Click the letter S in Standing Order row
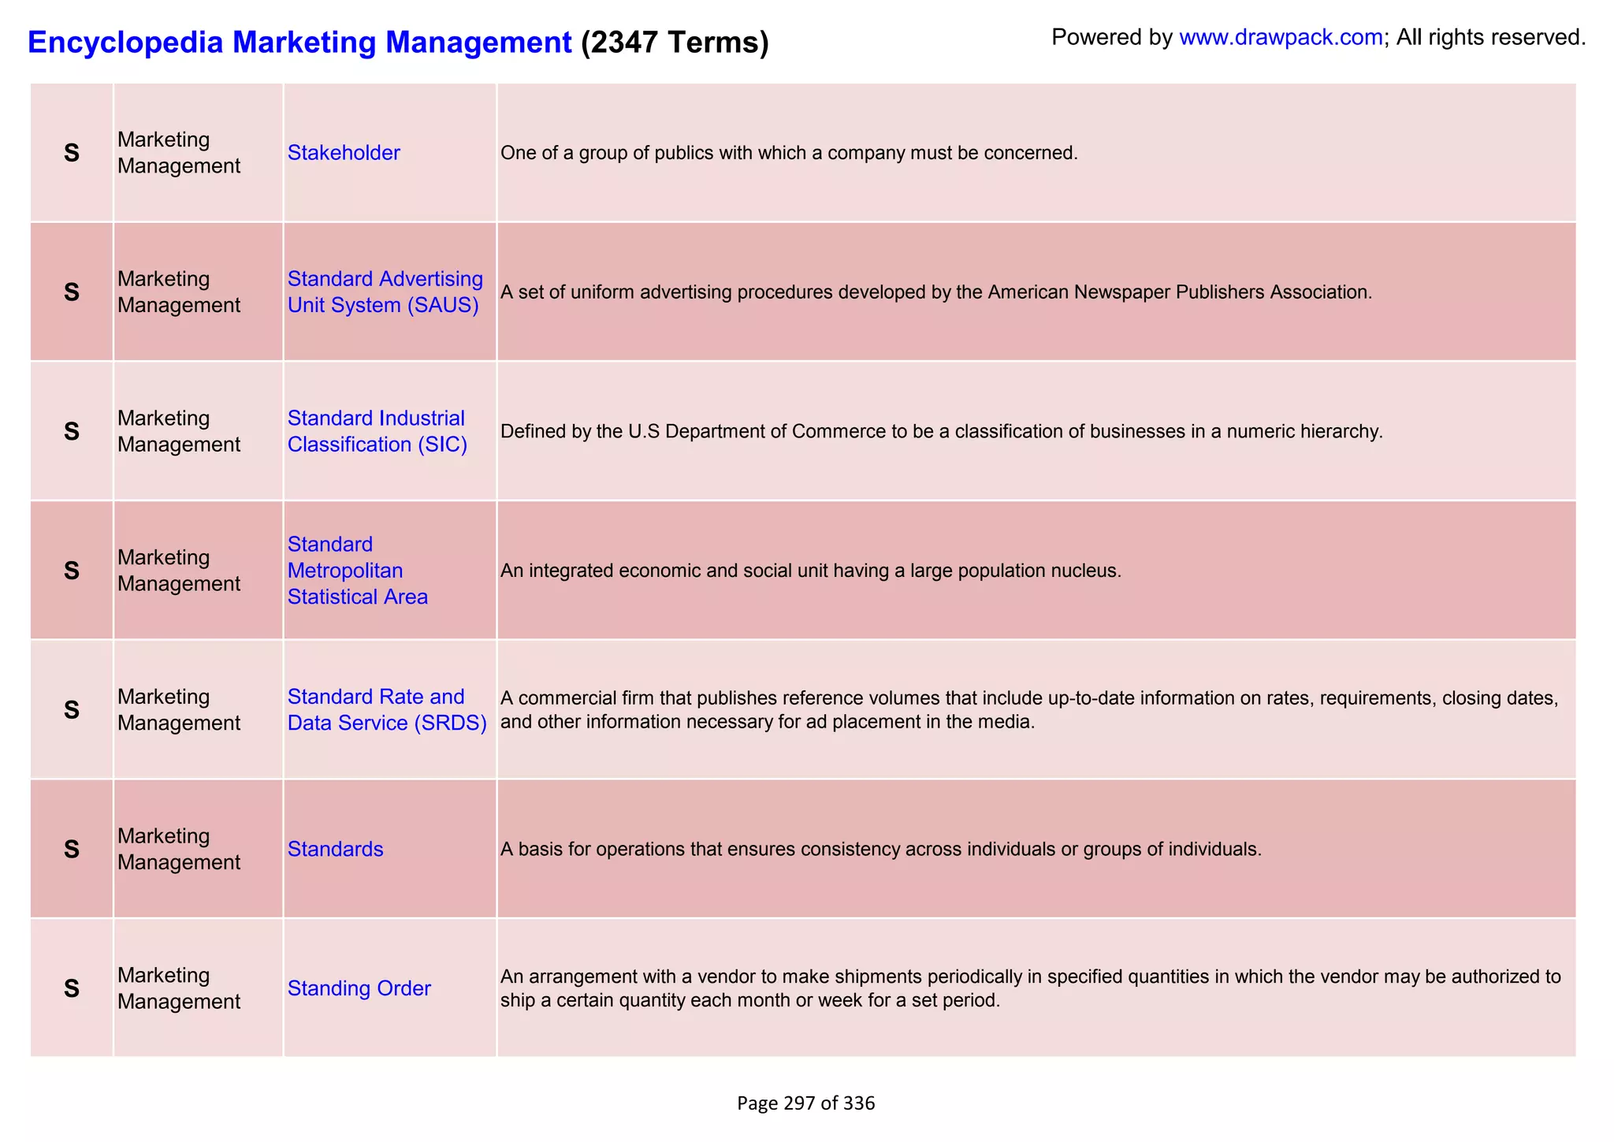1614x1142 pixels. tap(72, 988)
